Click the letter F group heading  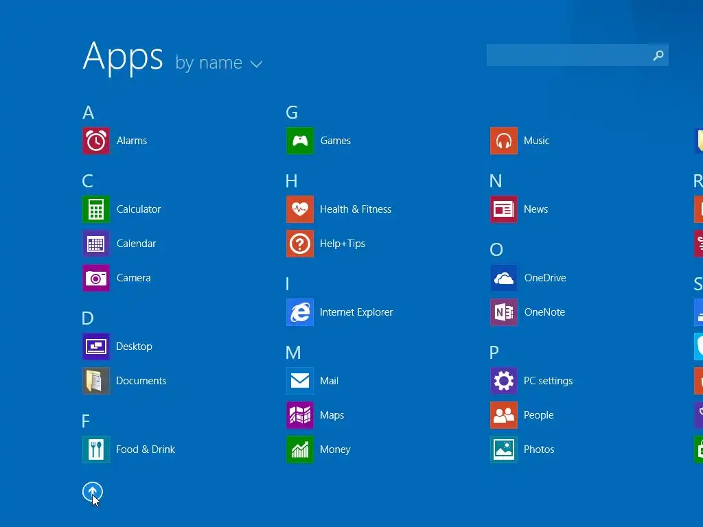(86, 421)
